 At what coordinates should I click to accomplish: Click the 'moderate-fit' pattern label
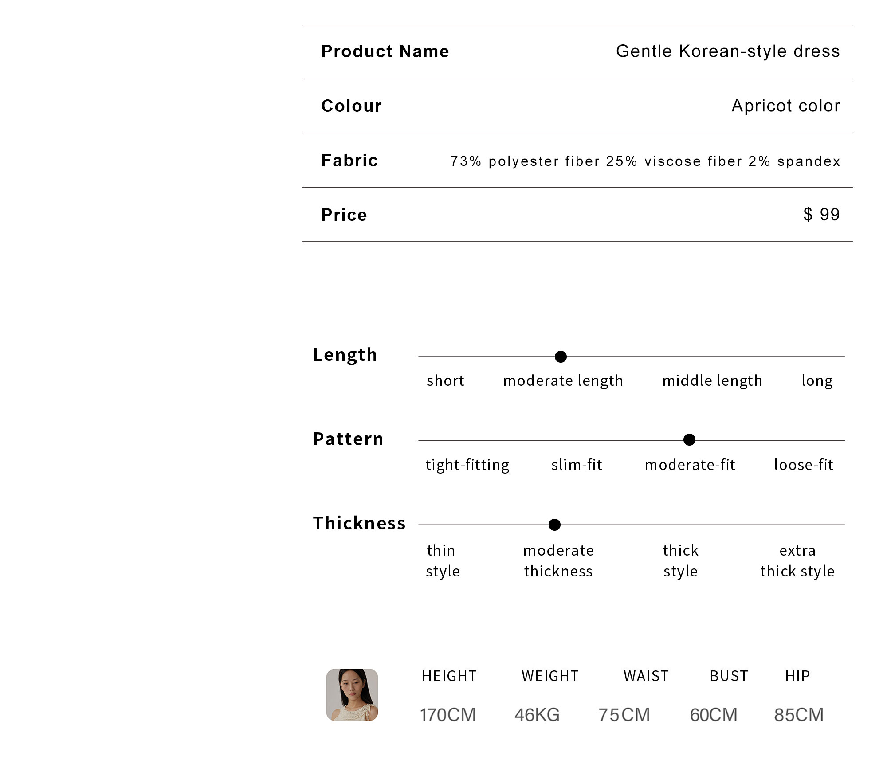(x=690, y=465)
